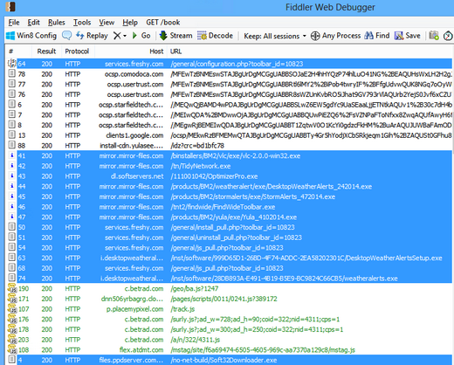Select the StormAlerts_472014.exe URL
454x365 pixels.
tap(253, 196)
